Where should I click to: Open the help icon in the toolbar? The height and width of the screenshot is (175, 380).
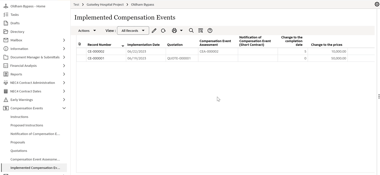210,30
